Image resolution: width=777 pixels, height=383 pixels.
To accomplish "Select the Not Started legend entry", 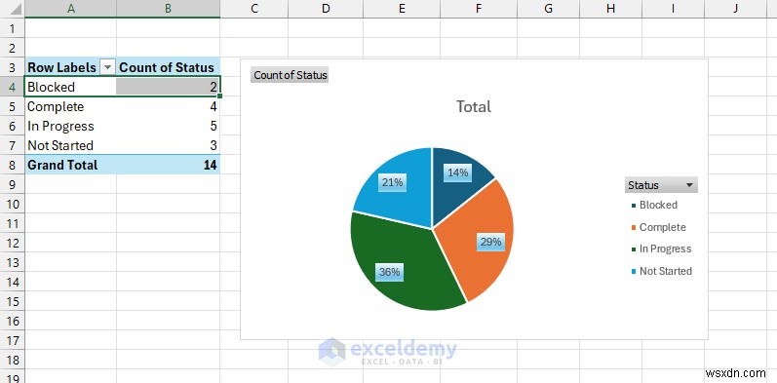I will [662, 271].
